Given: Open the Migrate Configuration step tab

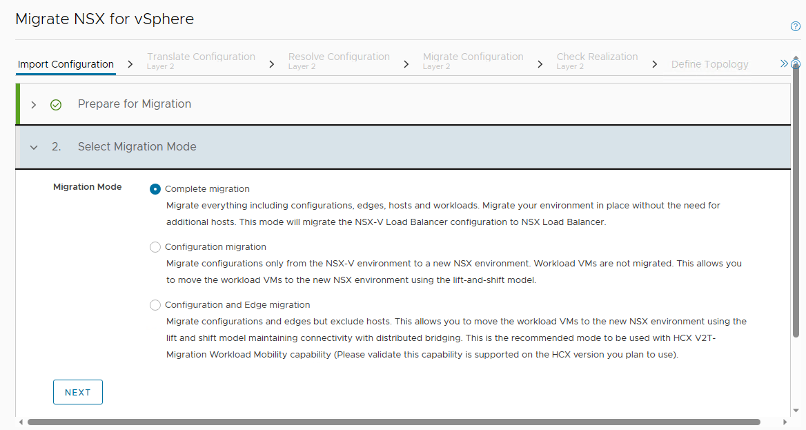Looking at the screenshot, I should coord(473,61).
